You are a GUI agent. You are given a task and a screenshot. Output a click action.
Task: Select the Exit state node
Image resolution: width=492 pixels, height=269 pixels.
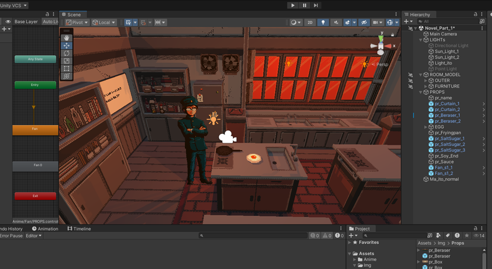pos(35,196)
